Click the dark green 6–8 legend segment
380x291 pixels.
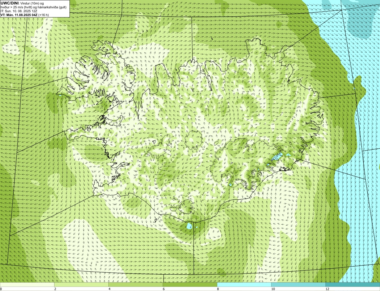(x=190, y=285)
